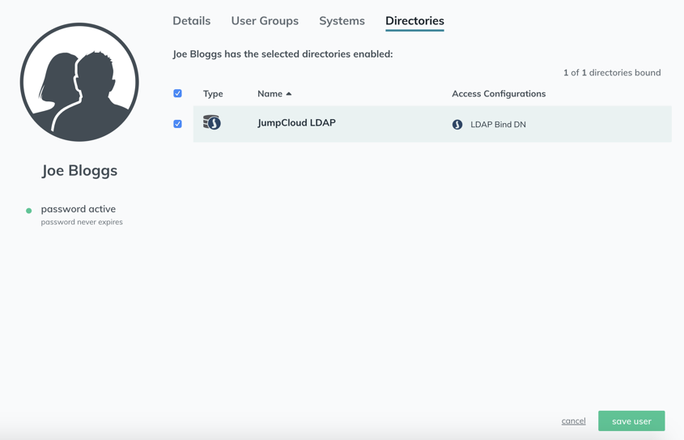Click the cancel link
Viewport: 684px width, 440px height.
(x=574, y=421)
